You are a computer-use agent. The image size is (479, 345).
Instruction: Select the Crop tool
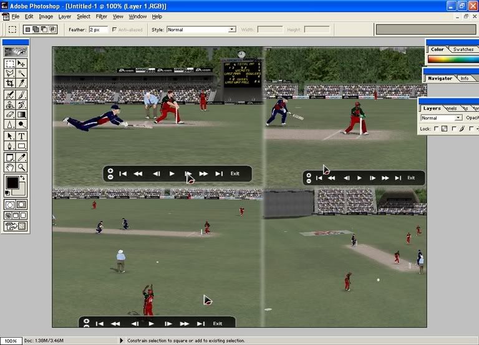[10, 83]
